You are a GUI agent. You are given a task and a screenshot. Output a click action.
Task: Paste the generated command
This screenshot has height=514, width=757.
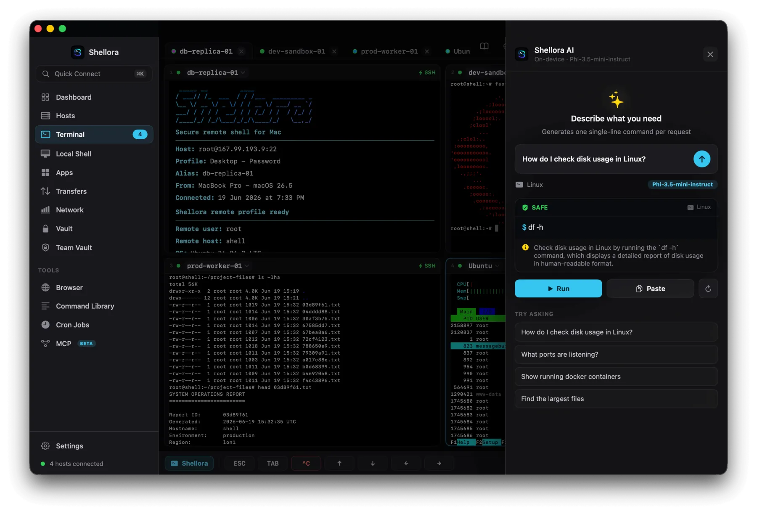(x=650, y=289)
